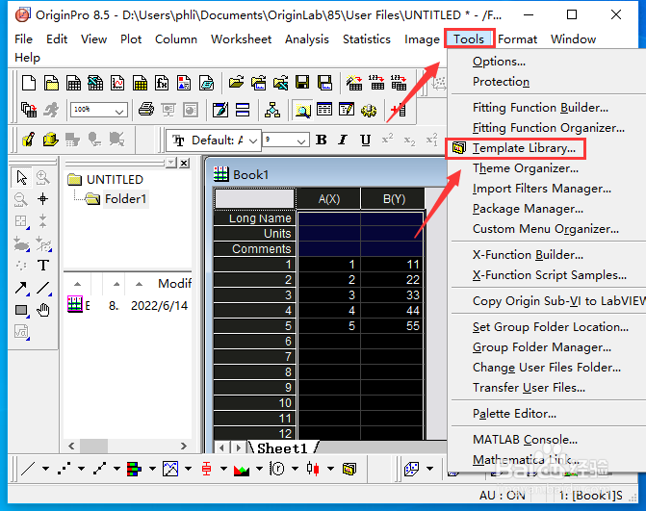Toggle Bold formatting
This screenshot has height=511, width=646.
point(322,140)
